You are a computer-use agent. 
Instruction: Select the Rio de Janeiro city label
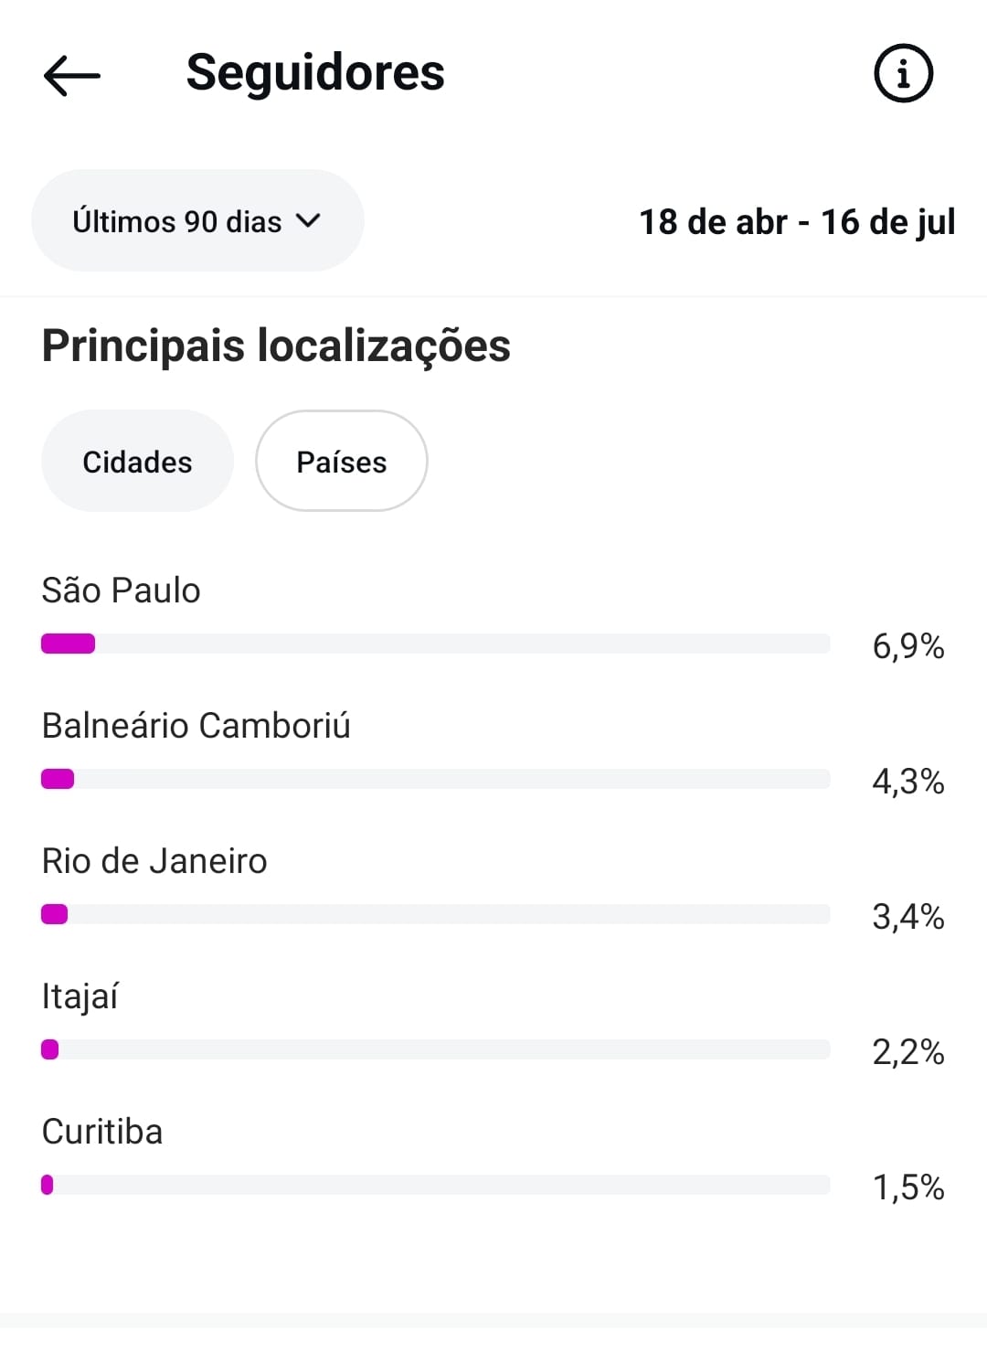tap(154, 861)
